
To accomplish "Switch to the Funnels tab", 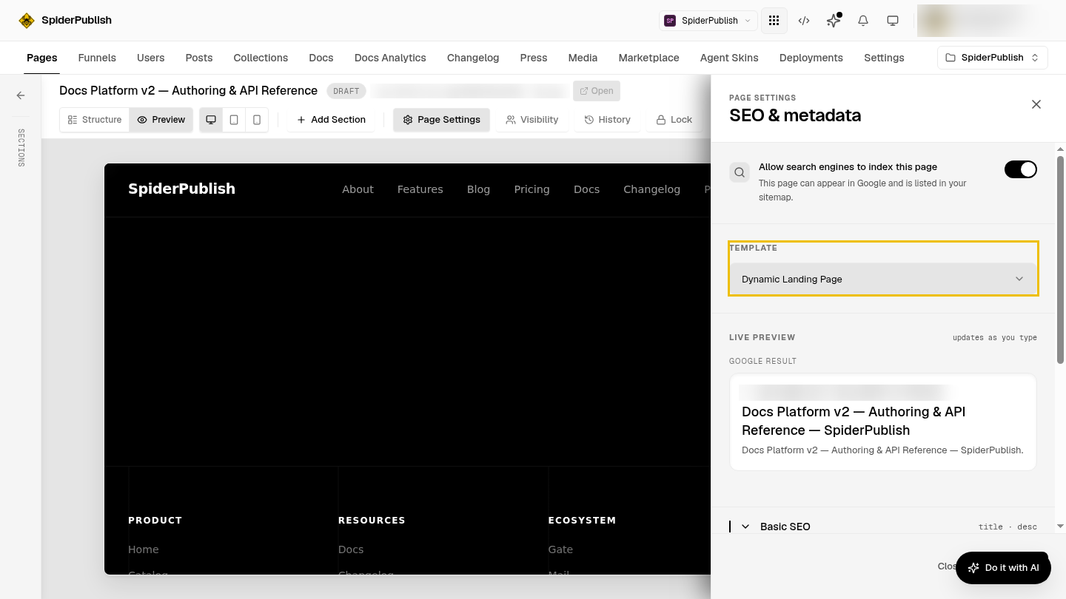I will pos(97,58).
